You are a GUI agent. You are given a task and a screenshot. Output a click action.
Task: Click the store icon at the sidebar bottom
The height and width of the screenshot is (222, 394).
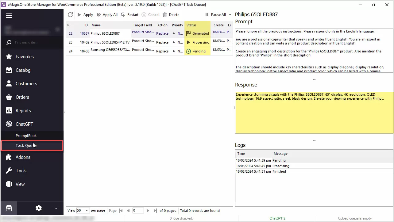click(x=9, y=208)
